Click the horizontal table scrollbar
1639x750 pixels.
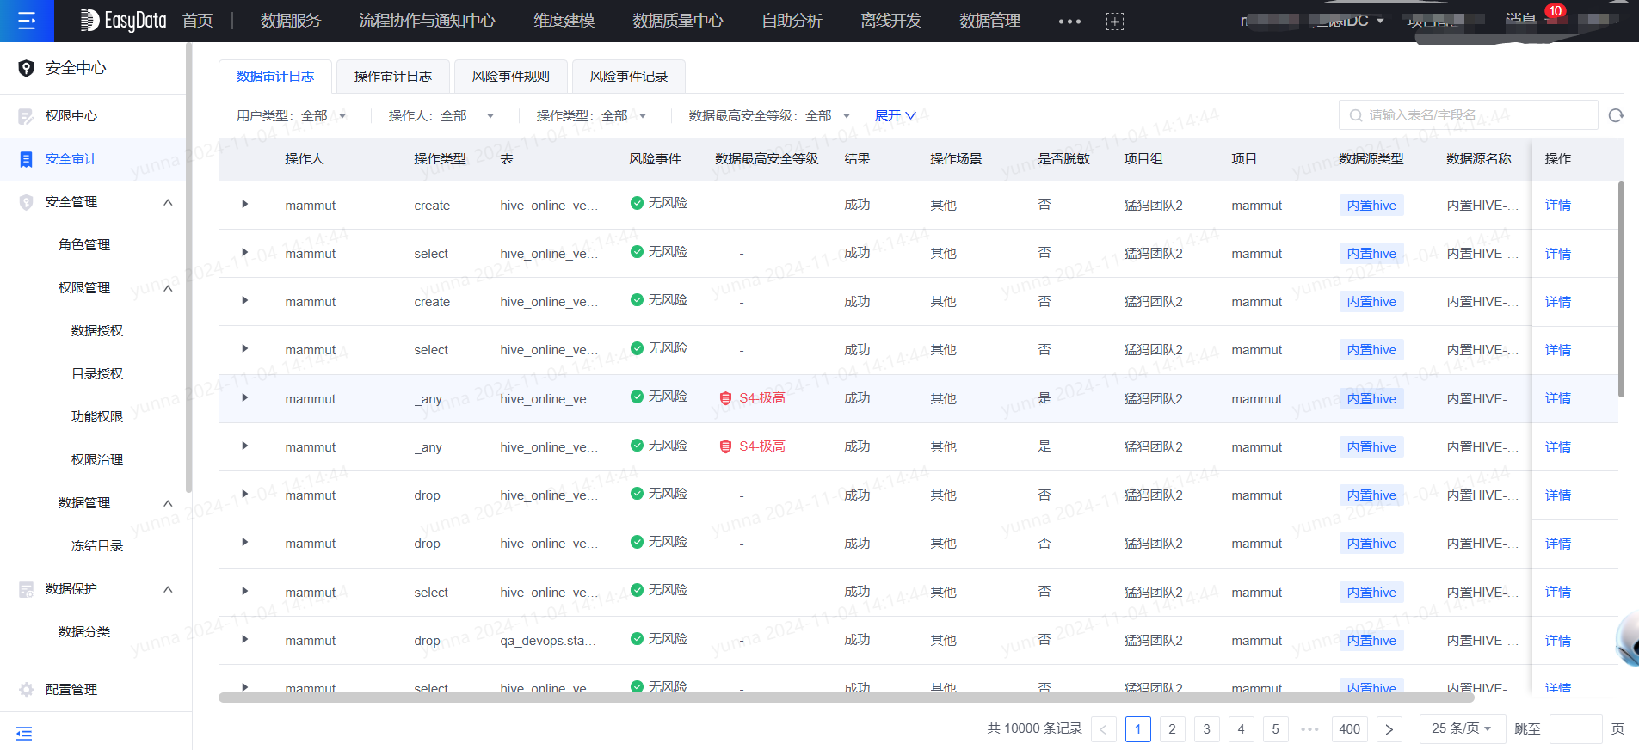coord(847,698)
